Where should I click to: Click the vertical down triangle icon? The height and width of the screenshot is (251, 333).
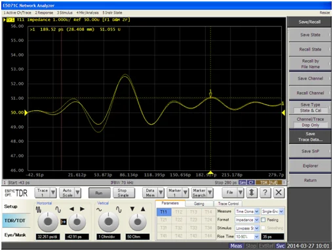132,209
